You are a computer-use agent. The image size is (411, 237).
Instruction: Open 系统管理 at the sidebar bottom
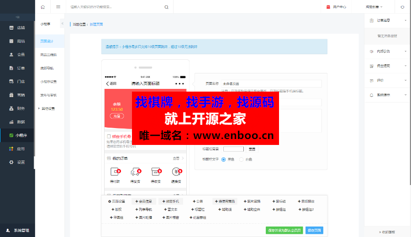pos(17,231)
